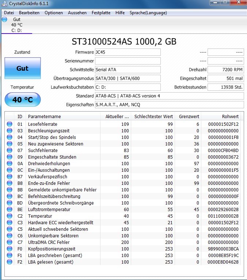Click the blue Gut health status button
This screenshot has width=247, height=280.
coord(23,68)
